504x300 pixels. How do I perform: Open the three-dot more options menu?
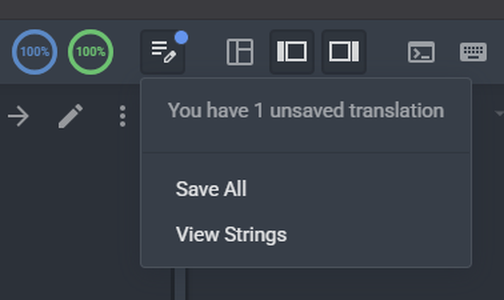click(122, 116)
